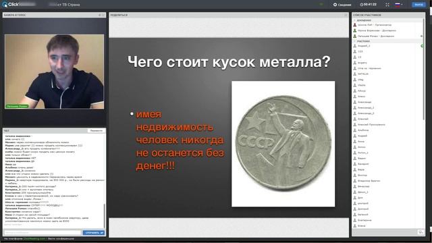Click the presenter webcam video
This screenshot has height=243, width=432.
click(55, 72)
